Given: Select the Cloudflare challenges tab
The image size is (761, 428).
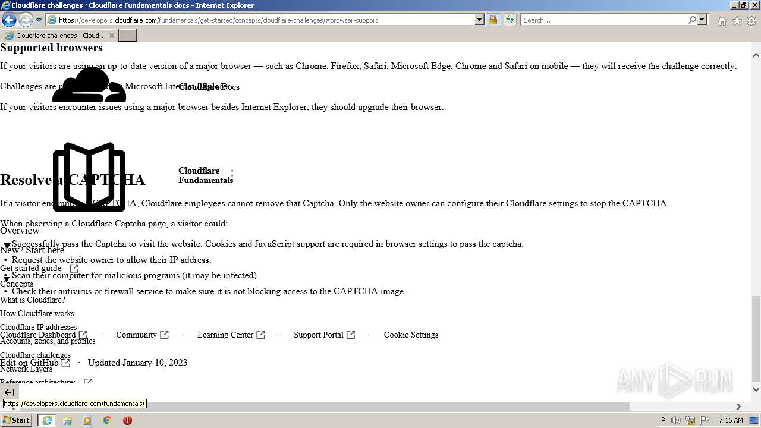Looking at the screenshot, I should [x=59, y=36].
